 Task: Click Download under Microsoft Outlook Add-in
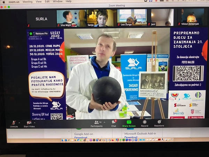click(x=131, y=137)
